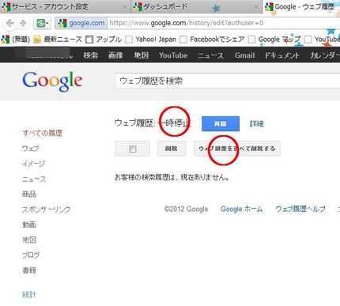The image size is (340, 306).
Task: Reload the page with the green refresh icon
Action: 42,24
